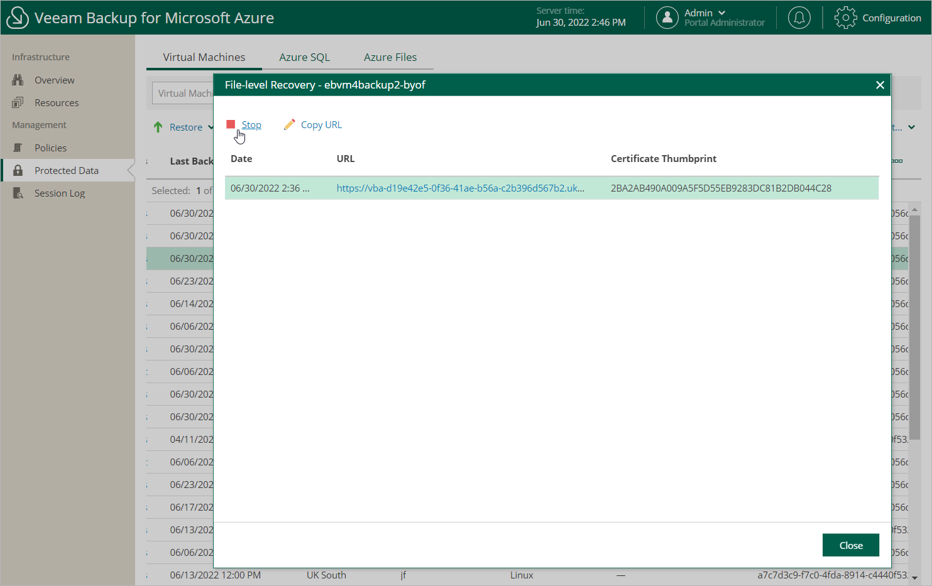Click the Session Log icon
The image size is (932, 586).
pyautogui.click(x=18, y=193)
